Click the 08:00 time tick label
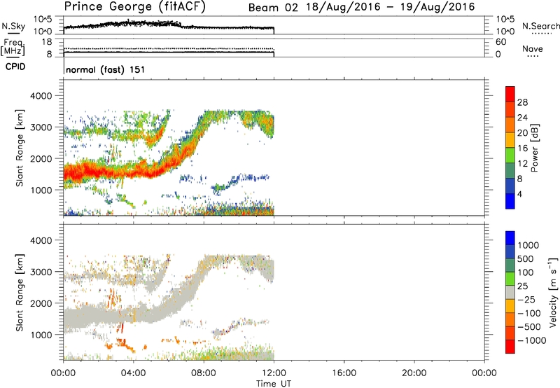Viewport: 560px width, 388px height. coord(204,373)
